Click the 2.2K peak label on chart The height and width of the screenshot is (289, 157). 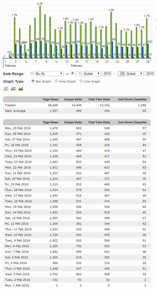(40, 4)
